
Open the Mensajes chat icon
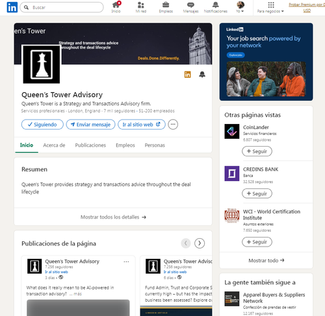tap(190, 7)
